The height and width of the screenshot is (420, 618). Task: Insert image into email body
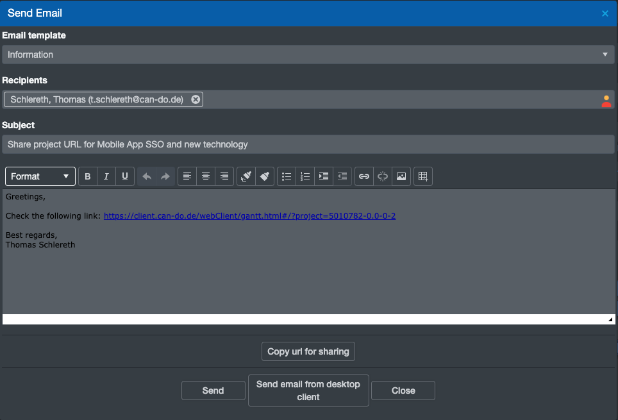pos(401,176)
